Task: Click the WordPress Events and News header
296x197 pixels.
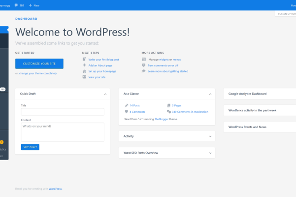Action: [x=260, y=127]
